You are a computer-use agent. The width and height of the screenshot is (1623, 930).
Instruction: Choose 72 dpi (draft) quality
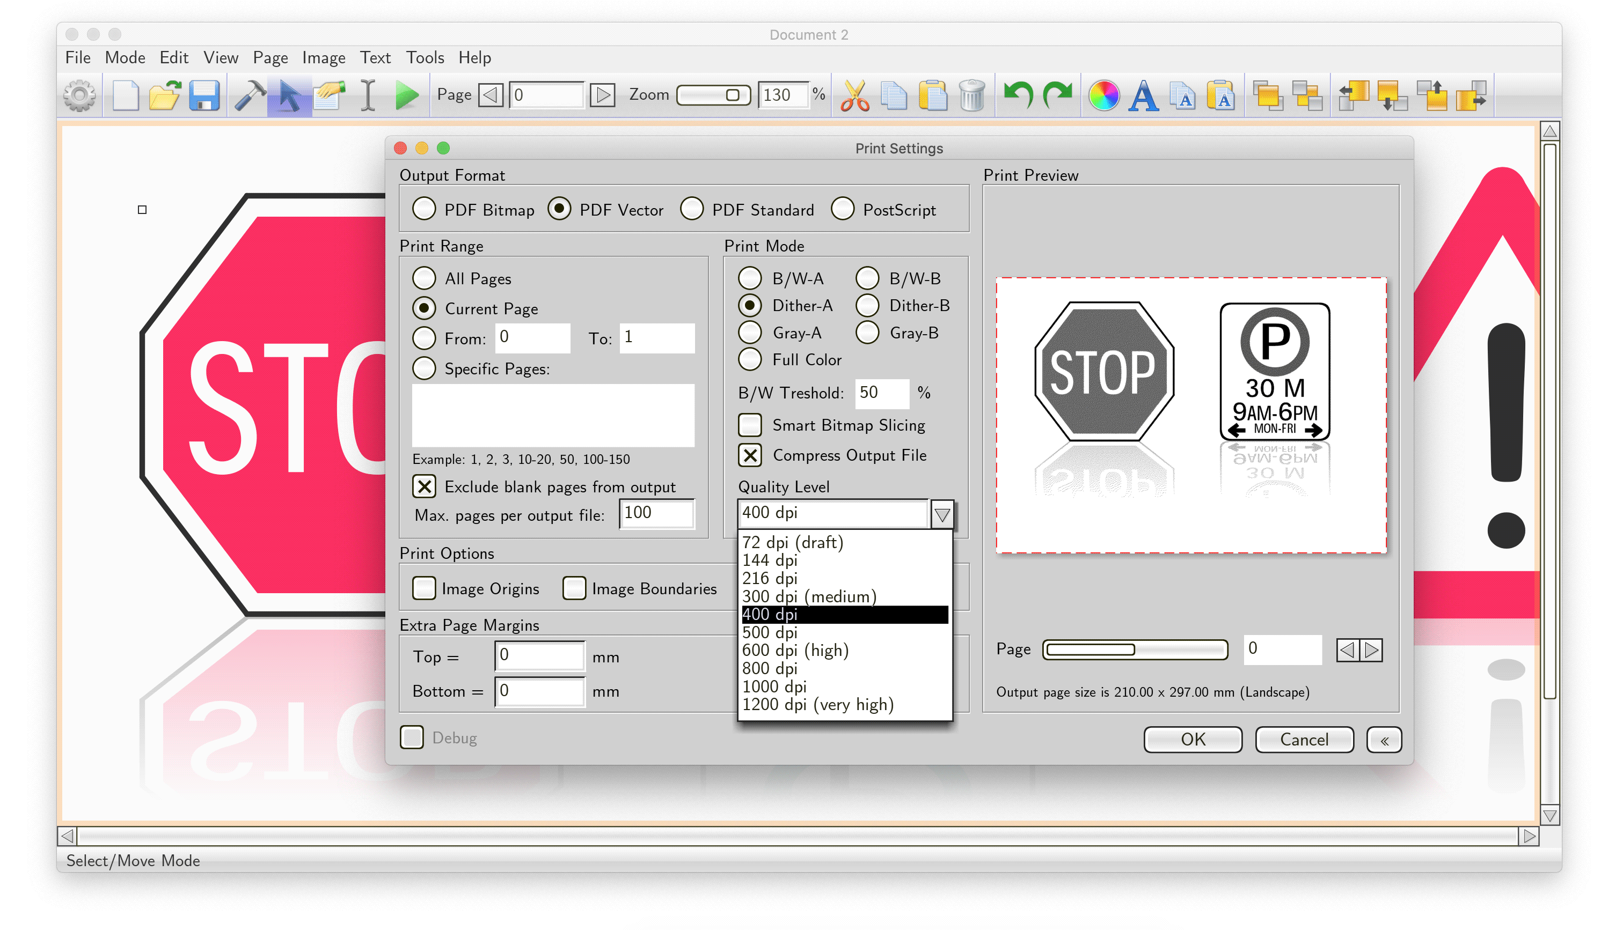point(845,542)
